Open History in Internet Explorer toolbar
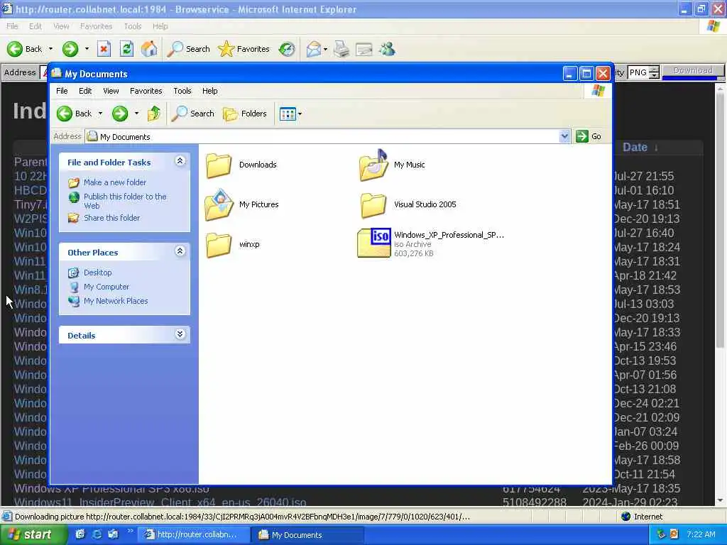Screen dimensions: 727x545 287,49
